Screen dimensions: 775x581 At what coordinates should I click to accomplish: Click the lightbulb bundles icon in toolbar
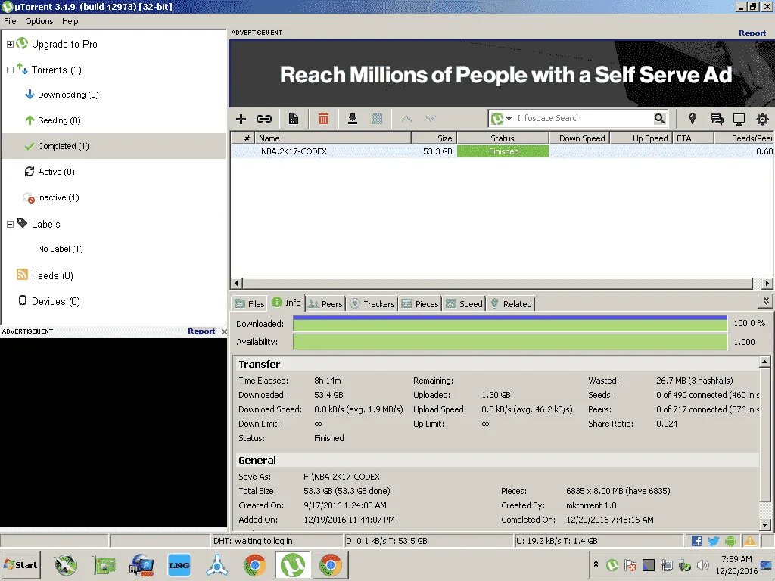tap(693, 118)
